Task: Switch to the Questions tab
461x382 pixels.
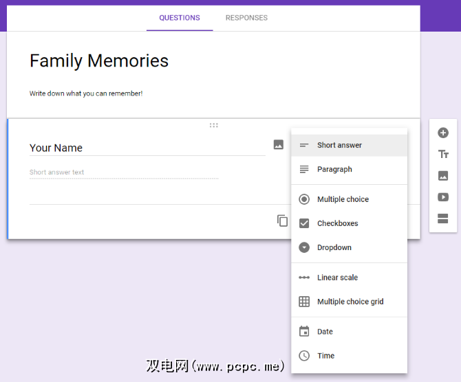Action: (180, 18)
